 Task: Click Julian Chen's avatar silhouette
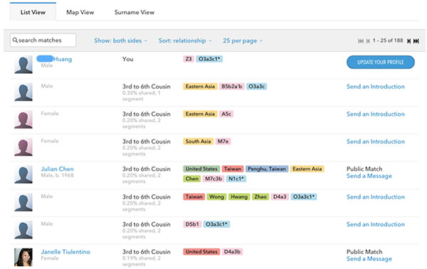click(23, 175)
